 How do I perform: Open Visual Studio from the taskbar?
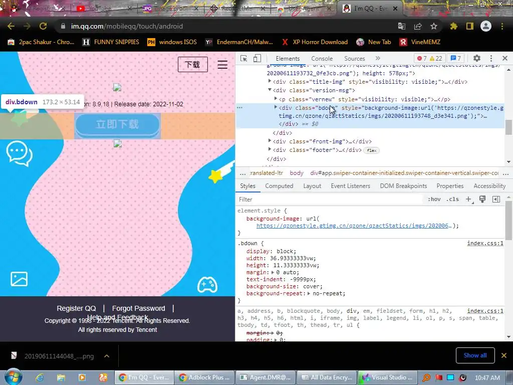387,377
